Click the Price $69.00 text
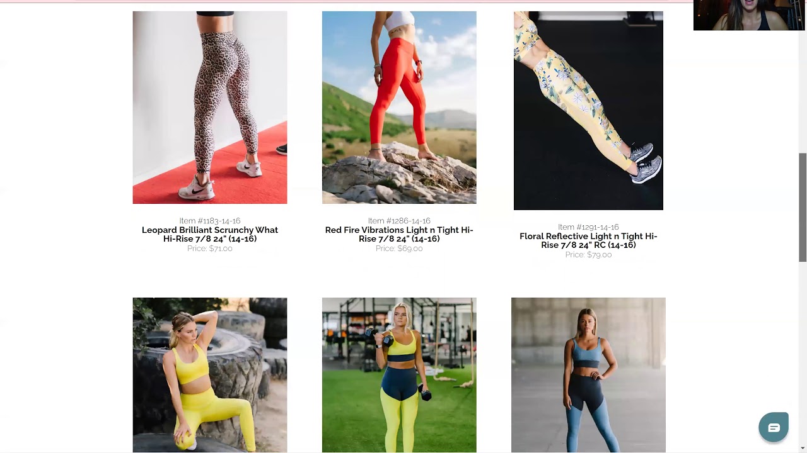The image size is (807, 453). point(399,249)
